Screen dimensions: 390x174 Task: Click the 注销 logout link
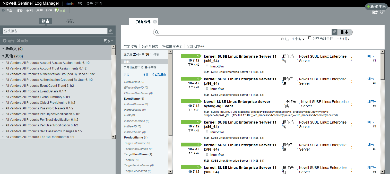[98, 4]
